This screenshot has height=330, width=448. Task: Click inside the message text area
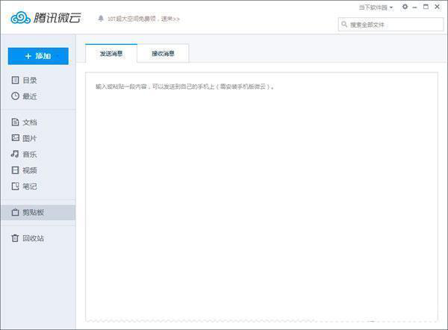(x=261, y=197)
